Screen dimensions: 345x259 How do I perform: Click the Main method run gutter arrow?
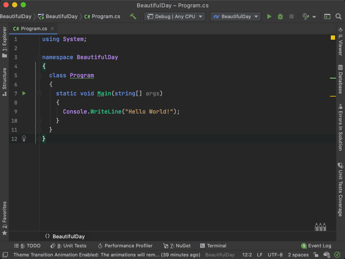[x=24, y=93]
